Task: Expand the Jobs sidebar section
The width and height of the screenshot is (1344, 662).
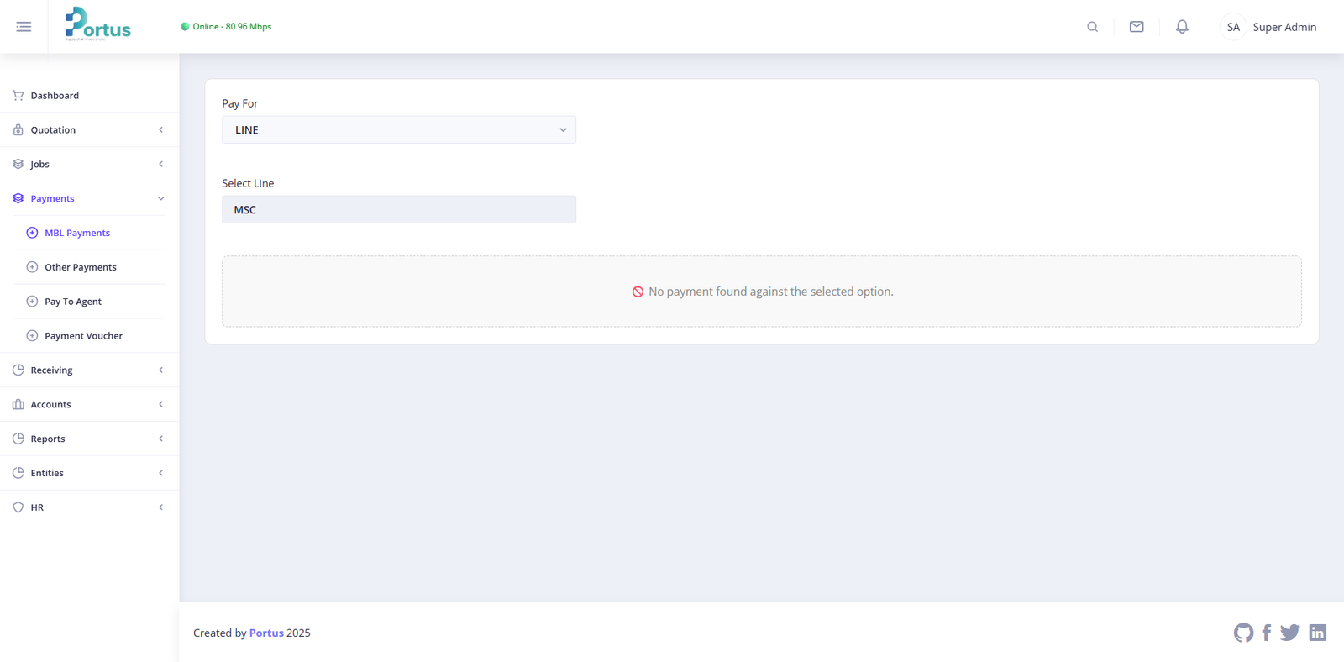Action: (89, 165)
